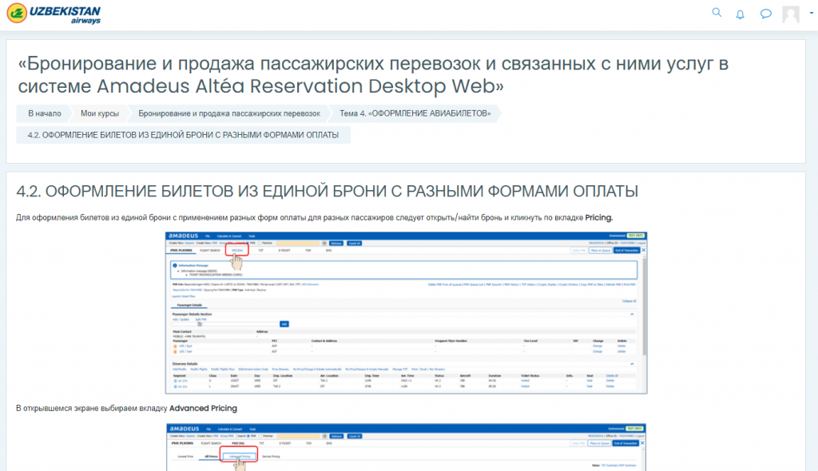Image resolution: width=818 pixels, height=471 pixels.
Task: Go to the 'В начало' breadcrumb
Action: coord(45,114)
